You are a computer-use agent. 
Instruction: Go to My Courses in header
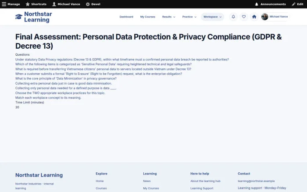(x=148, y=17)
